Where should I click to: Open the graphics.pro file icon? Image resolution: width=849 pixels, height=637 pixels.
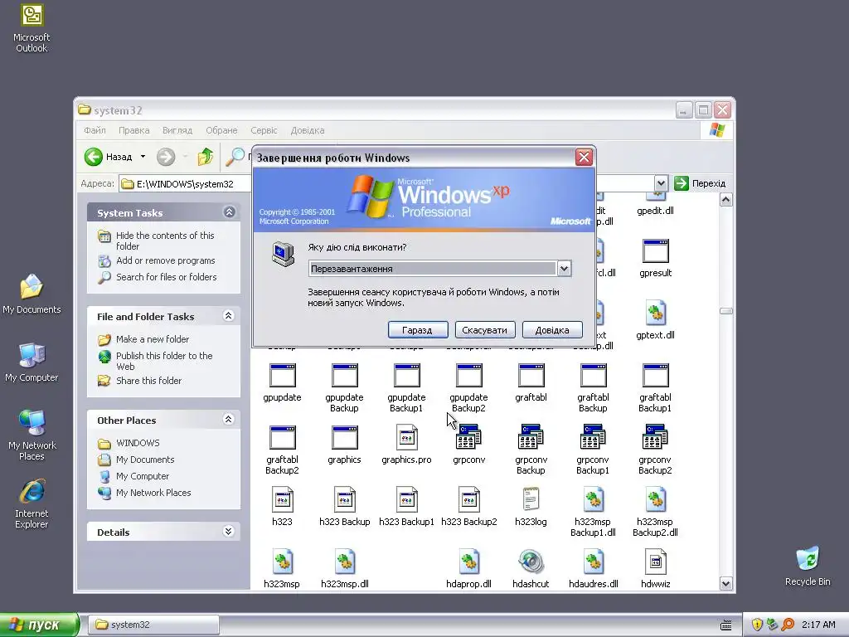(406, 438)
